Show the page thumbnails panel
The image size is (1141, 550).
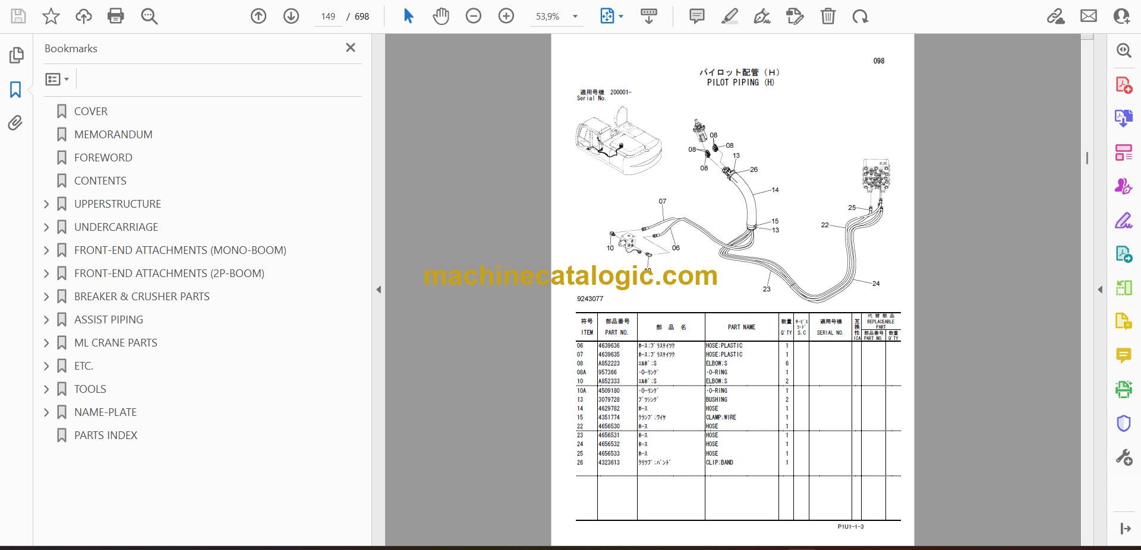point(16,55)
